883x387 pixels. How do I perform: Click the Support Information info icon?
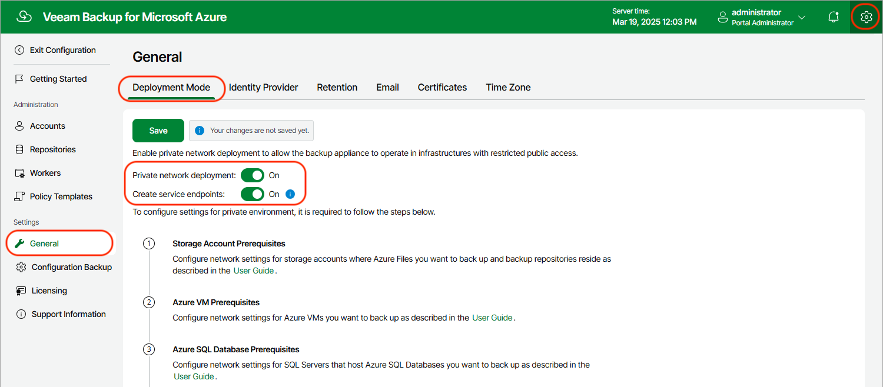pyautogui.click(x=21, y=314)
